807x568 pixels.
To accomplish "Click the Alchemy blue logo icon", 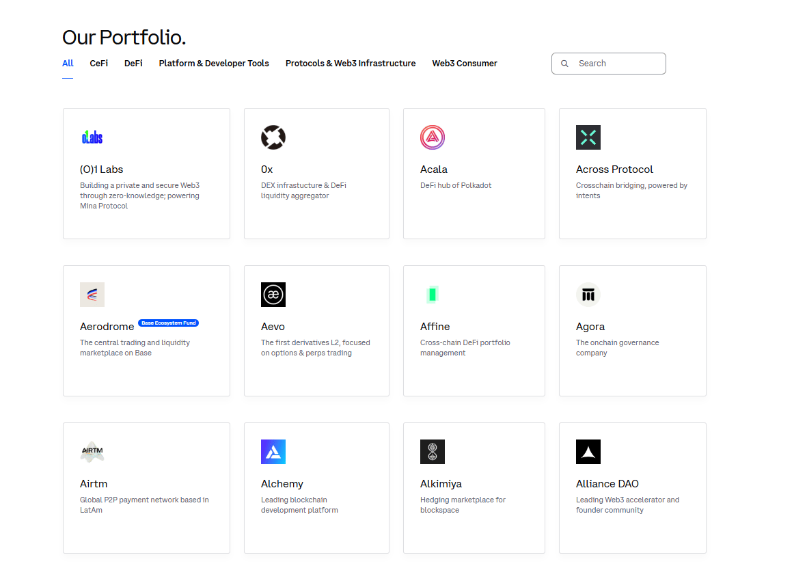I will (x=273, y=452).
